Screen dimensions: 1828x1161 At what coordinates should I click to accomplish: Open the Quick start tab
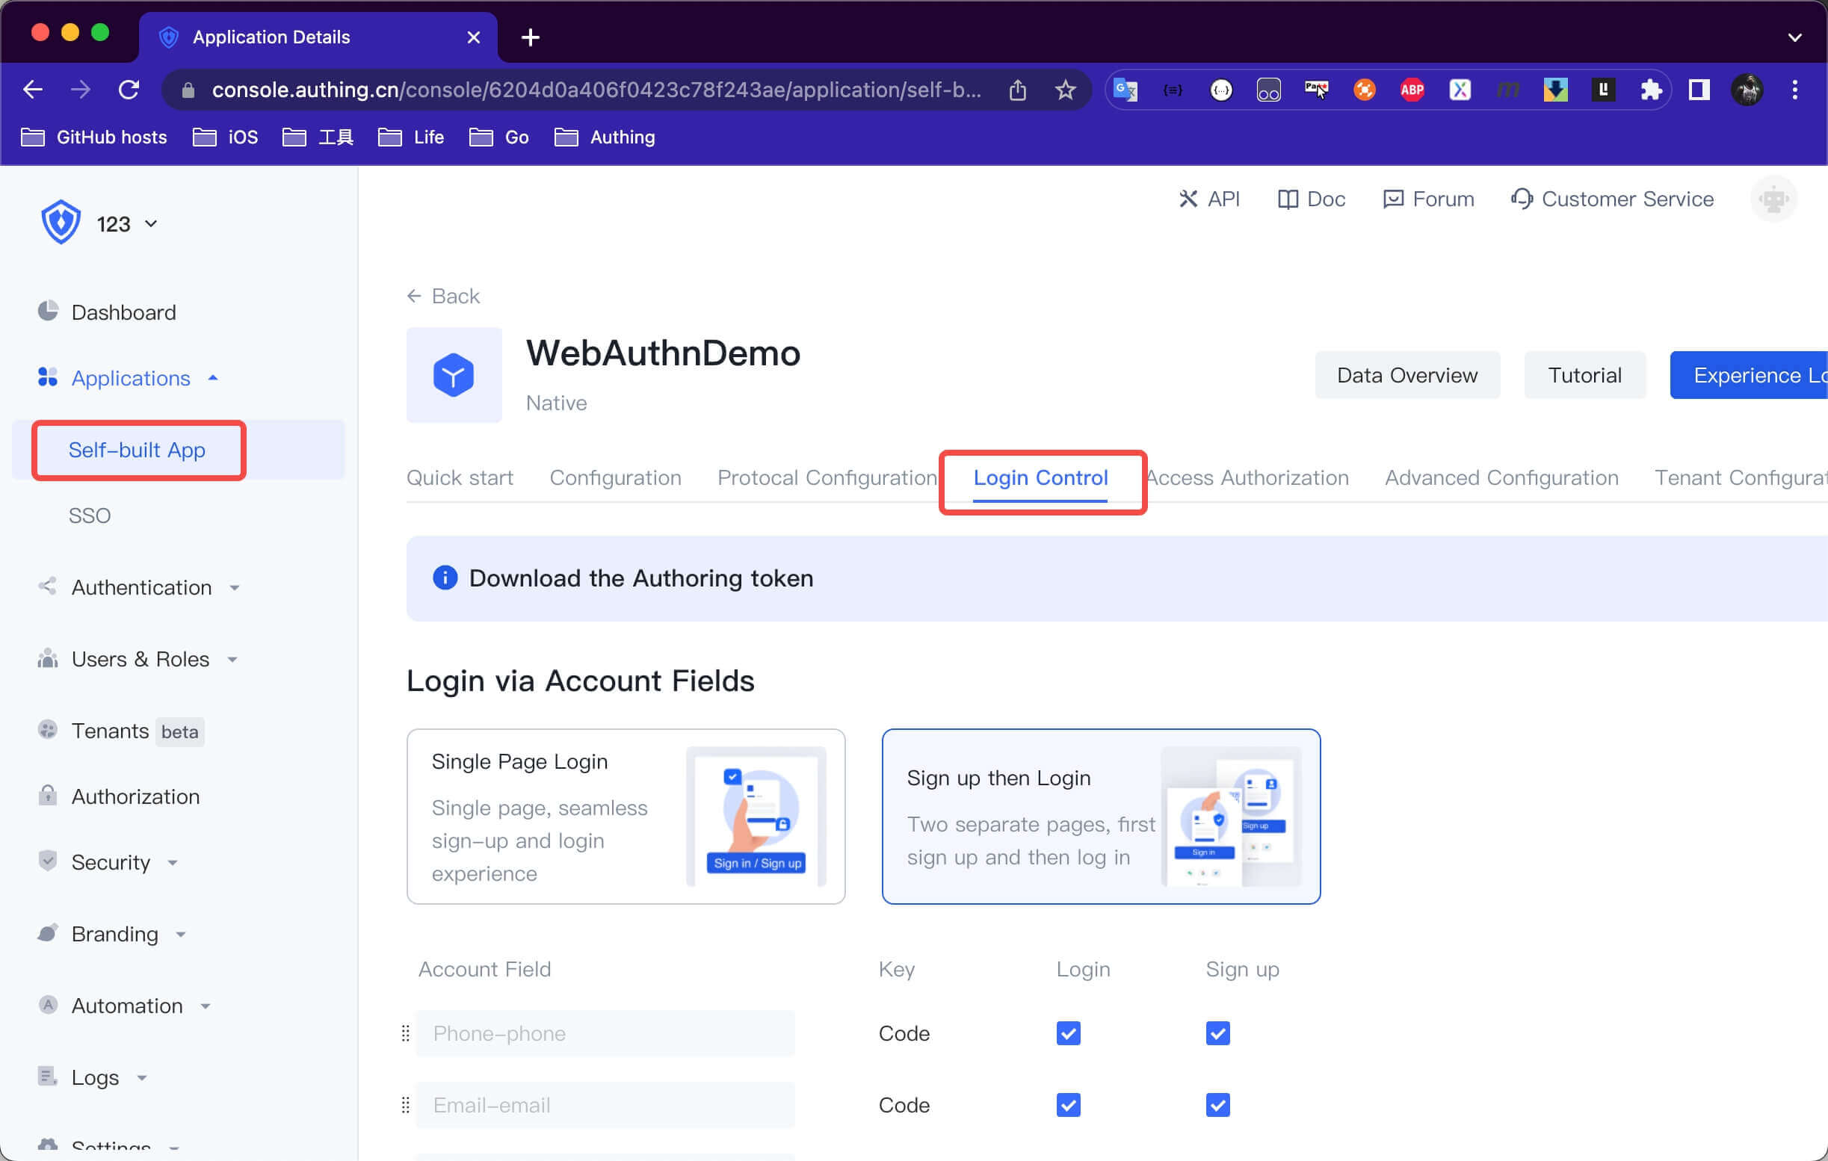coord(460,477)
